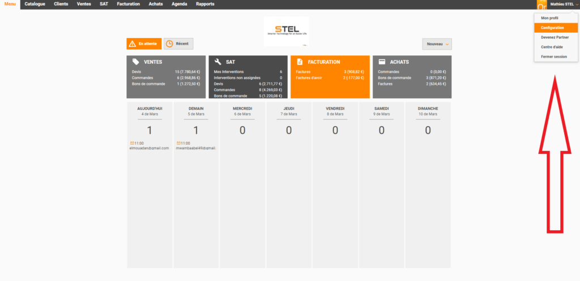Collapse the Mathieu STEL user menu
This screenshot has width=580, height=281.
(x=561, y=5)
